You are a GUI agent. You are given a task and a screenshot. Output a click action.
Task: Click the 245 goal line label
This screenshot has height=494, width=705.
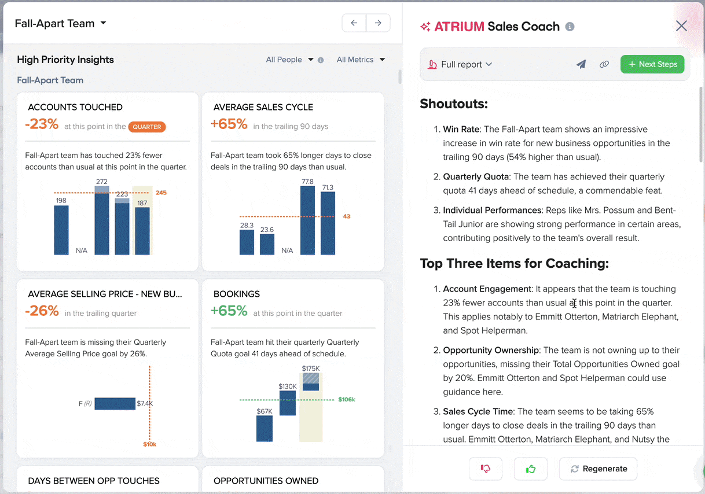(x=161, y=193)
